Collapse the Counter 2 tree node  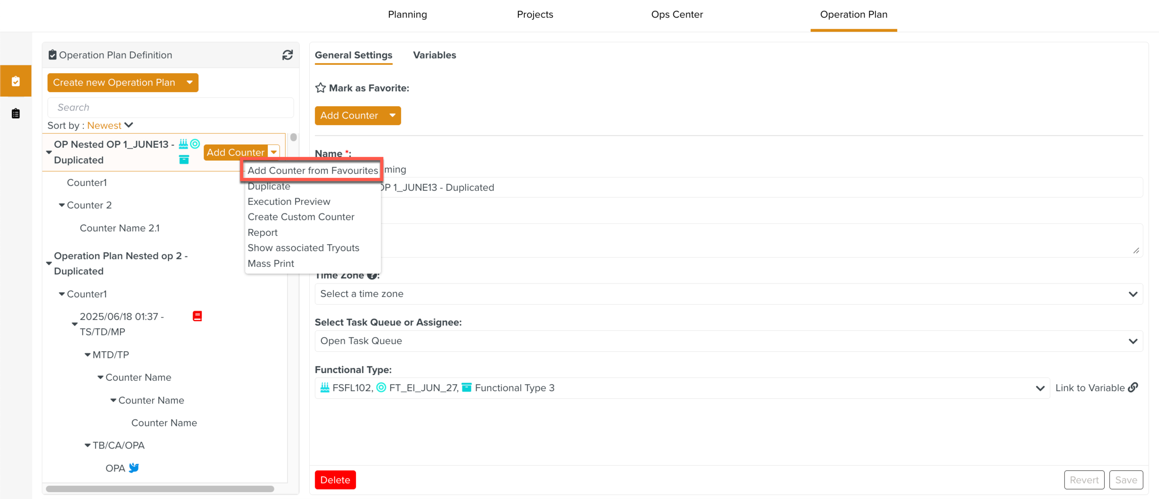tap(62, 205)
